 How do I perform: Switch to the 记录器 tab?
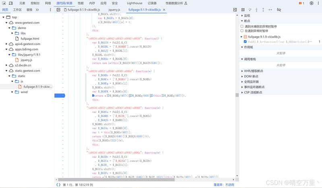pos(152,3)
